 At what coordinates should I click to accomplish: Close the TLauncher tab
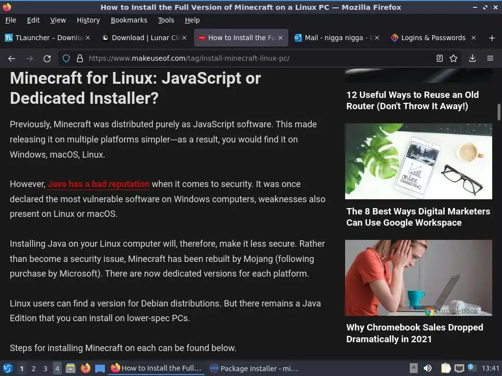(88, 38)
